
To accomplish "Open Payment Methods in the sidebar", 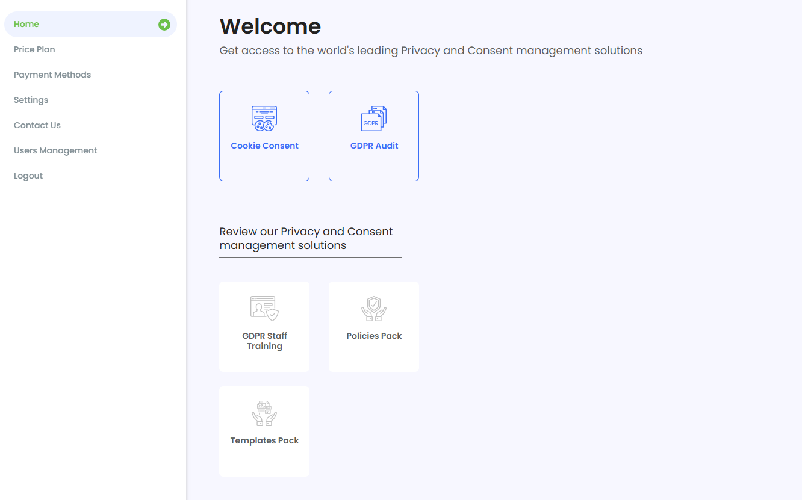I will [52, 75].
